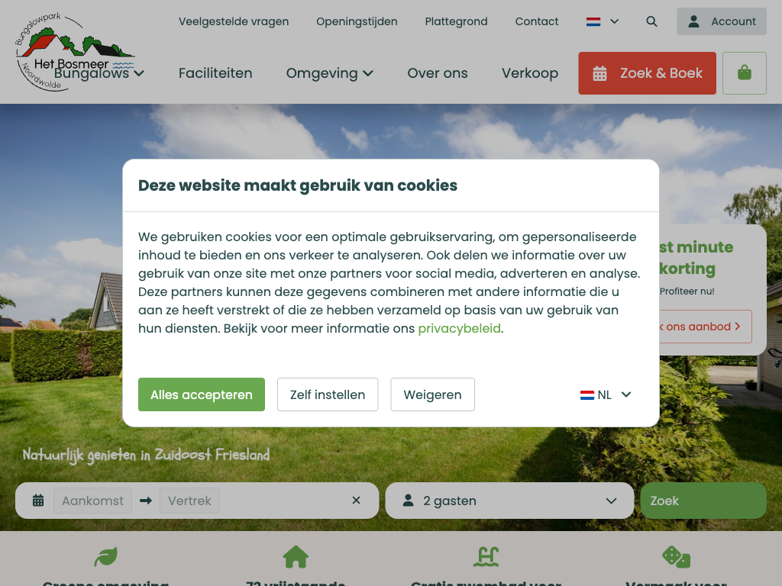
Task: Accept all cookies with Alles accepteren
Action: pos(202,394)
